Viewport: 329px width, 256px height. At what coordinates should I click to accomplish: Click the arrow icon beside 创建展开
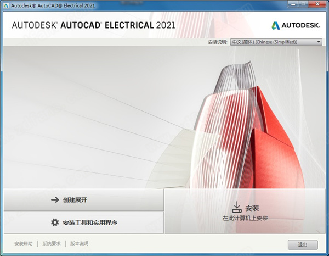coord(55,199)
